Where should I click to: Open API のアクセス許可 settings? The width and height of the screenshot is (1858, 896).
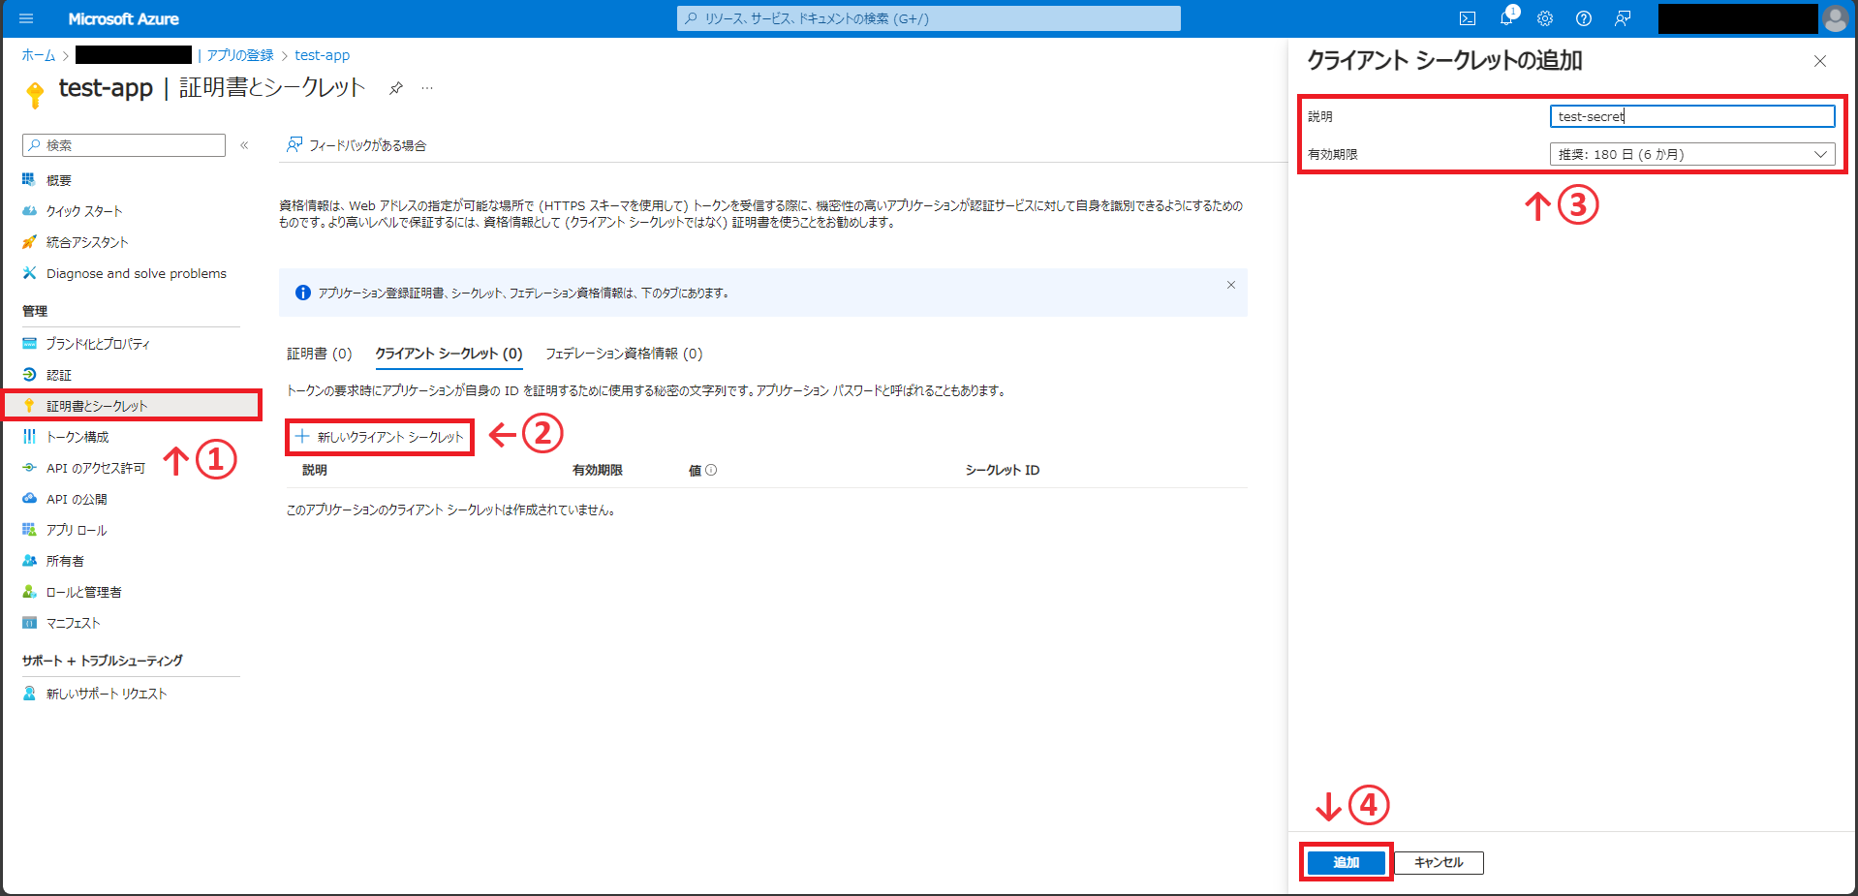click(94, 467)
